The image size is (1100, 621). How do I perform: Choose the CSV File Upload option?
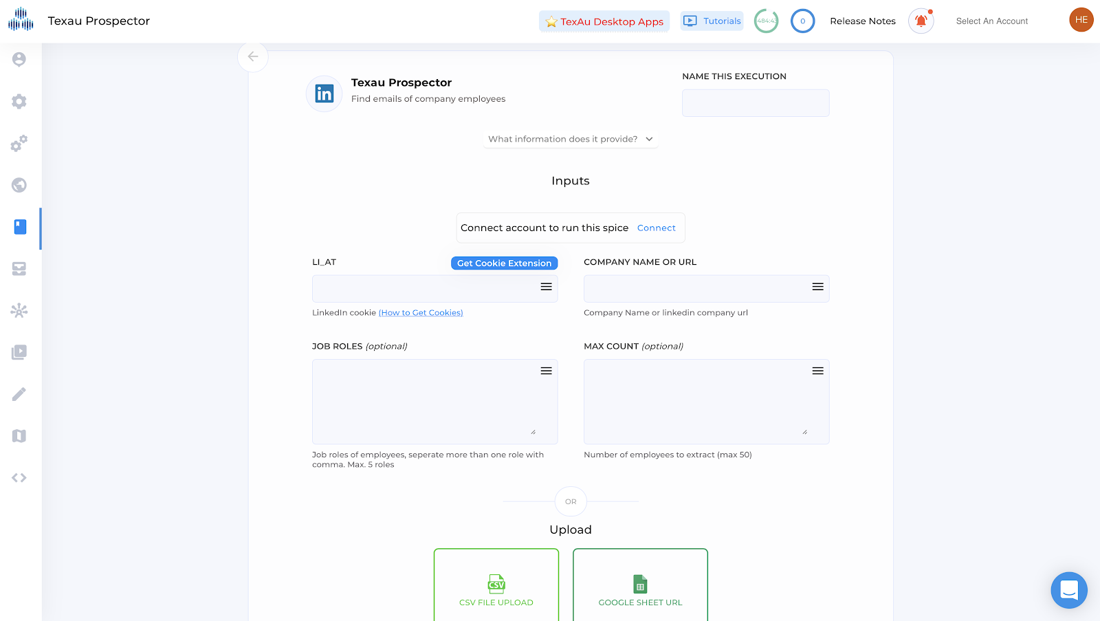496,588
